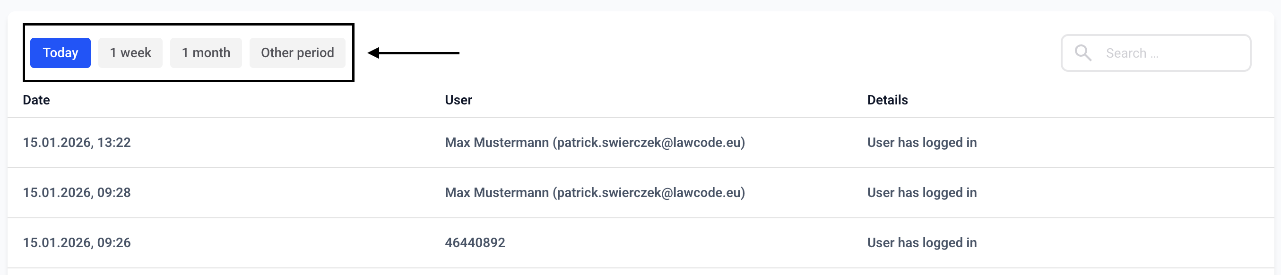1281x275 pixels.
Task: Click 'User has logged in' in 13:22 row
Action: click(x=922, y=143)
